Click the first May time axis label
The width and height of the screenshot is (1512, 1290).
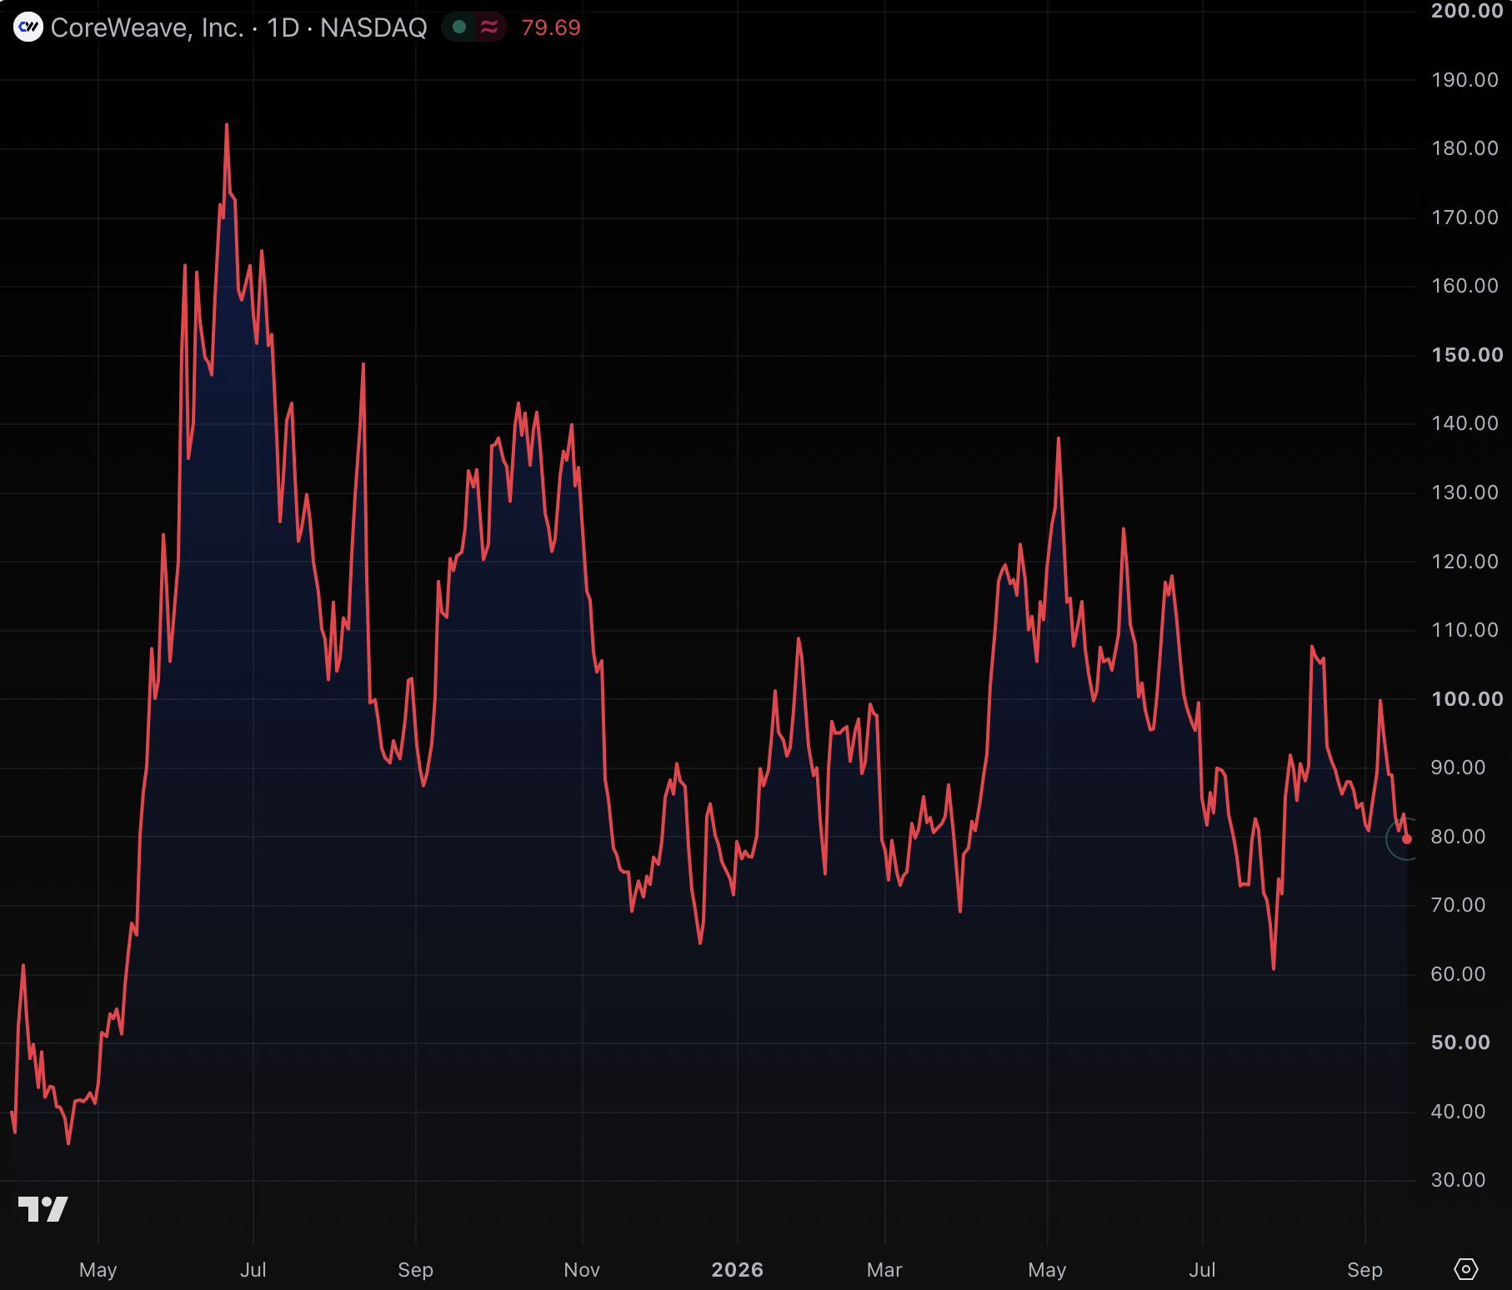point(98,1270)
